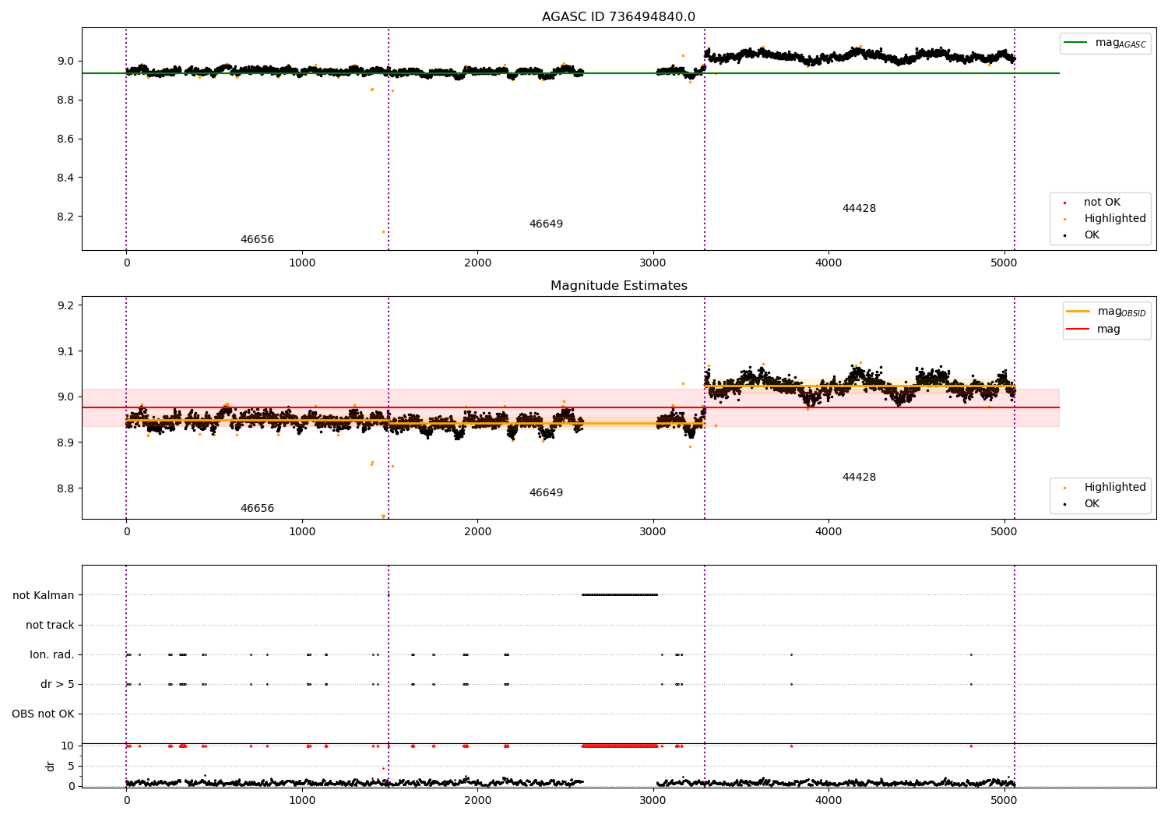Viewport: 1168px width, 818px height.
Task: Click the 'Ion. rad.' axis label
Action: pos(52,654)
